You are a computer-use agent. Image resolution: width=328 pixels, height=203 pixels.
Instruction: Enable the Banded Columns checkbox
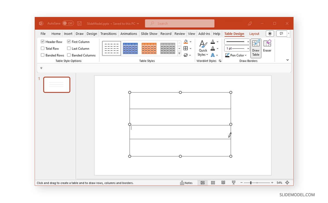click(69, 55)
